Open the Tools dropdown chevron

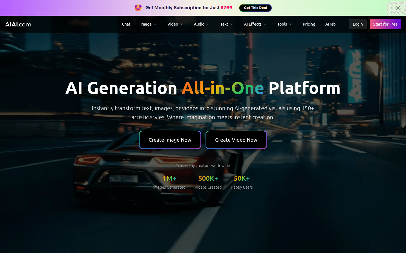[290, 24]
